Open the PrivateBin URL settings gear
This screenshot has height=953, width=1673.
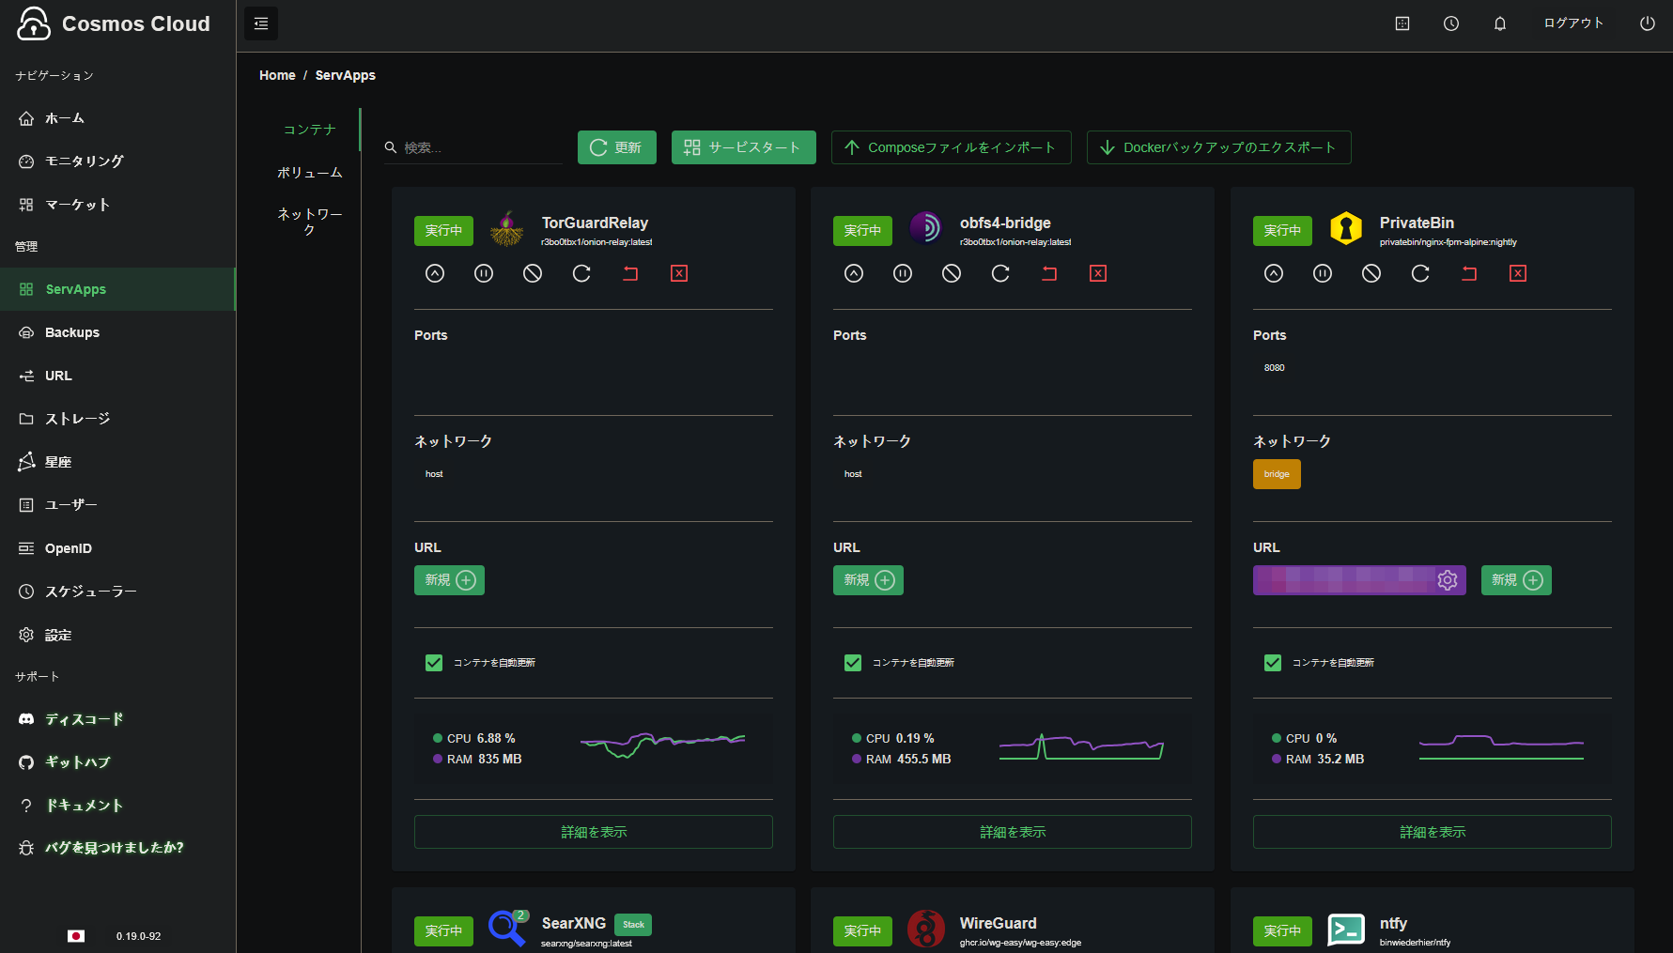pos(1448,580)
